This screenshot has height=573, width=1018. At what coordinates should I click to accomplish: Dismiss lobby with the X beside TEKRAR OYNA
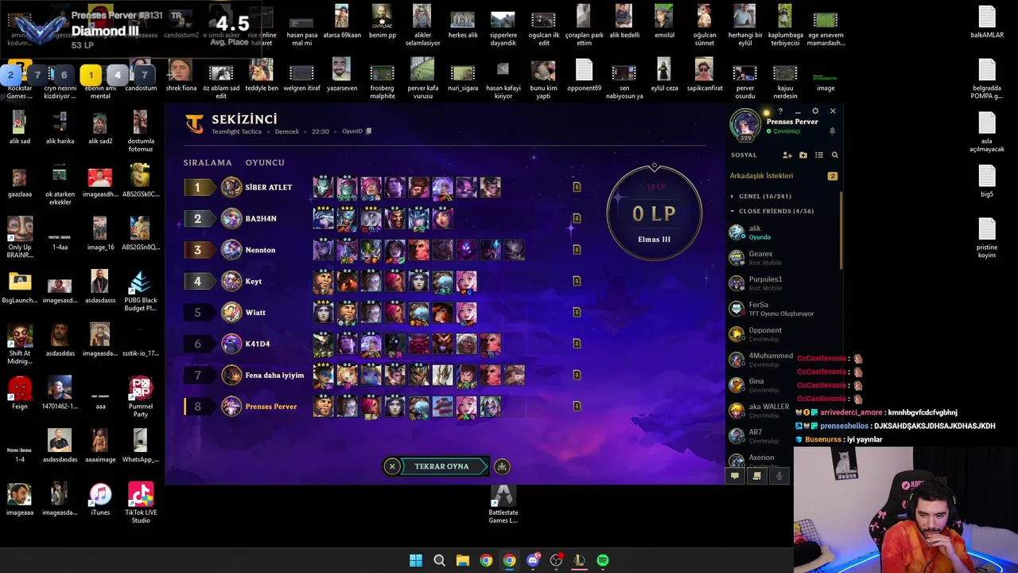391,466
